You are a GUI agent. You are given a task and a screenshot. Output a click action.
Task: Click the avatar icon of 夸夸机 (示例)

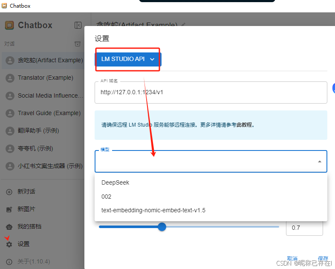coord(10,148)
